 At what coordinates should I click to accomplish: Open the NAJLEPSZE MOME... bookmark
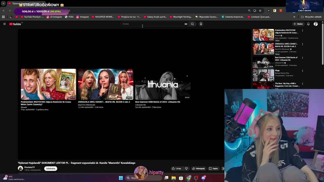click(103, 17)
